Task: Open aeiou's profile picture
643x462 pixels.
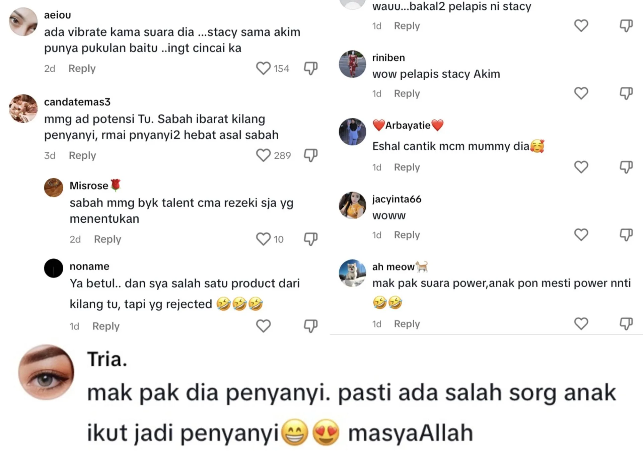Action: point(23,22)
